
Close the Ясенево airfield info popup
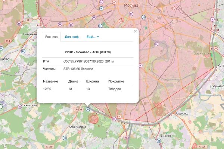[x=135, y=31]
